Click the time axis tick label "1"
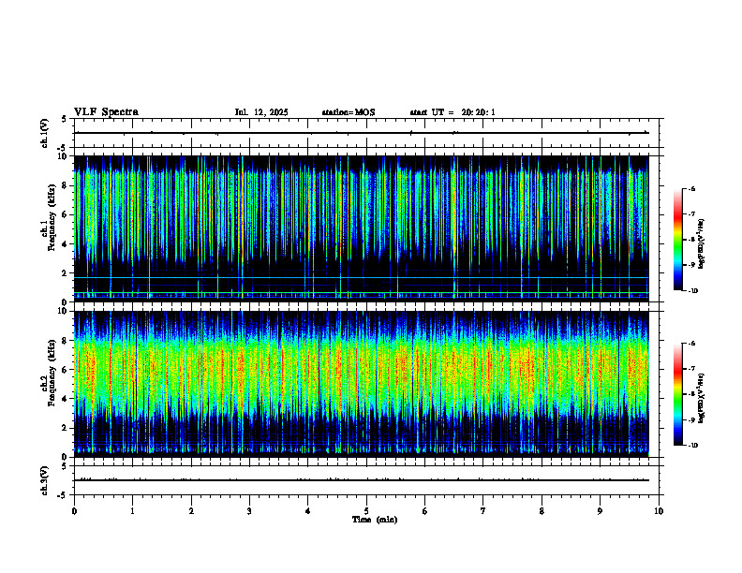The image size is (742, 573). (132, 511)
